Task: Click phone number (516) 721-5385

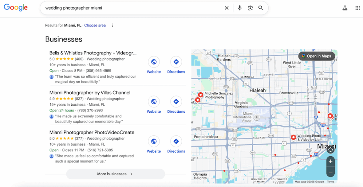Action: click(100, 150)
